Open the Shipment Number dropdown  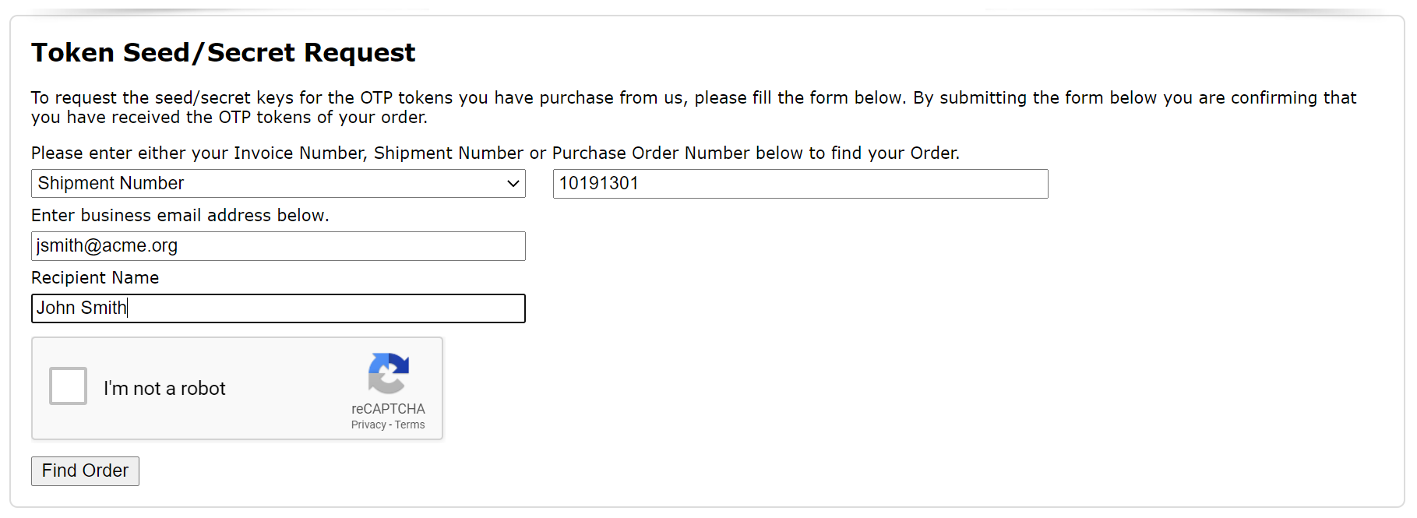point(278,184)
